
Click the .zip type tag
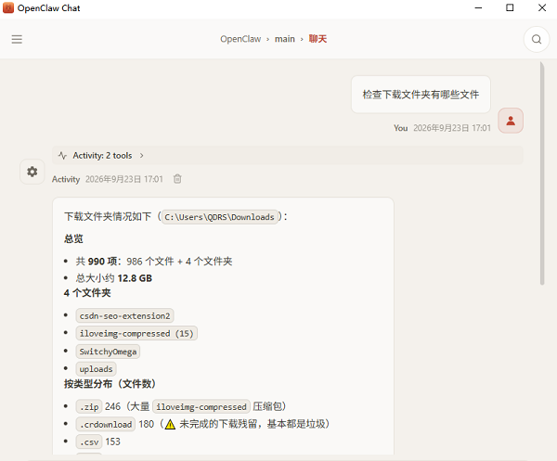click(89, 406)
